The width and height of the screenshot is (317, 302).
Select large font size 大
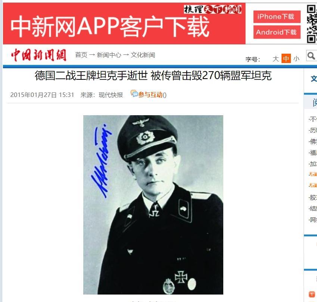[x=276, y=59]
